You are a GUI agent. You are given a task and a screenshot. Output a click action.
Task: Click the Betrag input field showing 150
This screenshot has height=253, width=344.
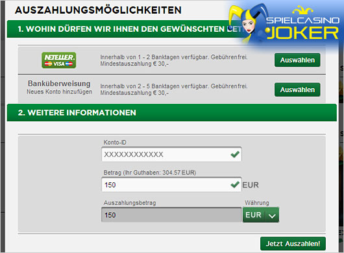[171, 185]
